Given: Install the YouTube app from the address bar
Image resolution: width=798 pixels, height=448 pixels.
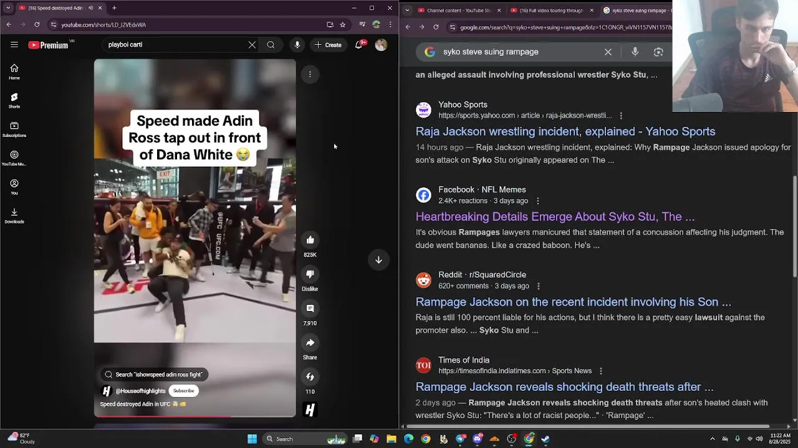Looking at the screenshot, I should click(x=330, y=25).
